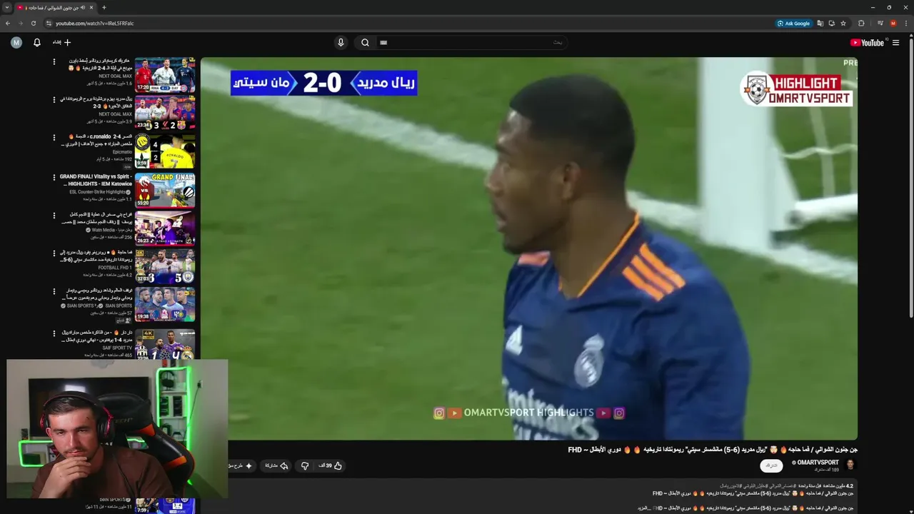Open three-dot menu for SAIF SPORT TV video
914x514 pixels.
tap(54, 333)
